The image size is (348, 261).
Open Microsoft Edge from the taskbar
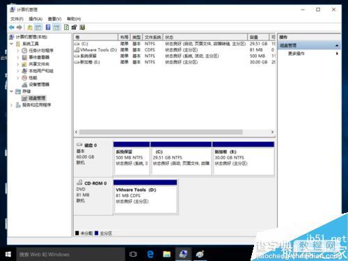pyautogui.click(x=150, y=254)
